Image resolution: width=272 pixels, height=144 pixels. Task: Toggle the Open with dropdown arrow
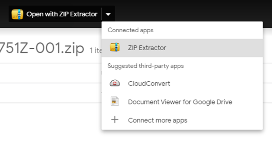pos(108,14)
